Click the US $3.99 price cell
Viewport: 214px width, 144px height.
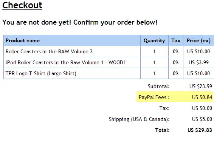[198, 62]
